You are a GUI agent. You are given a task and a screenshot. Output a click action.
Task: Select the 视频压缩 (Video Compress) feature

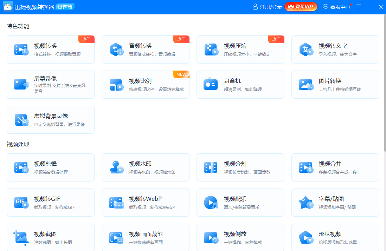click(240, 49)
